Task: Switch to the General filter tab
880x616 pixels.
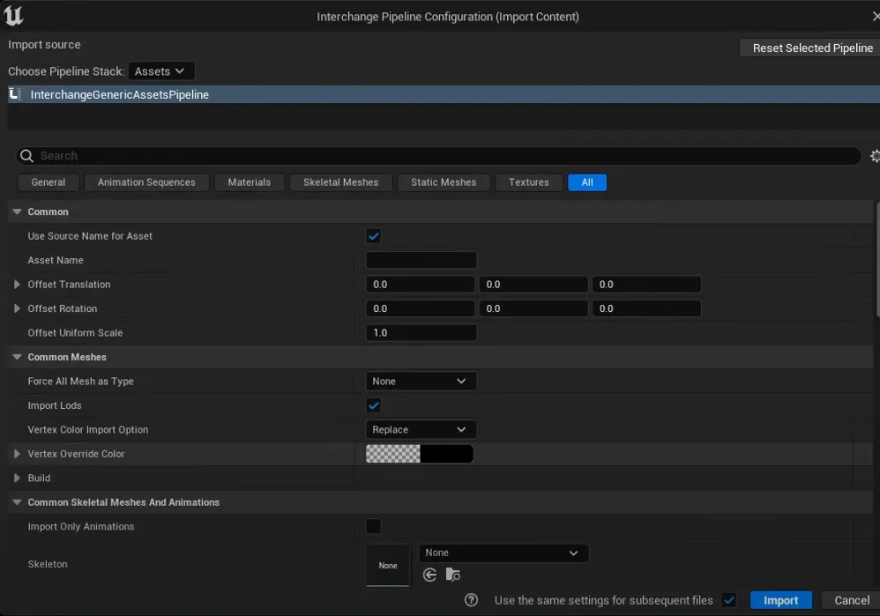Action: point(48,182)
